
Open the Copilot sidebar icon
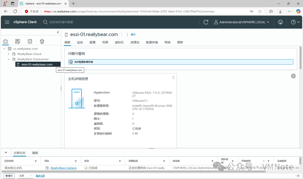tap(298, 12)
